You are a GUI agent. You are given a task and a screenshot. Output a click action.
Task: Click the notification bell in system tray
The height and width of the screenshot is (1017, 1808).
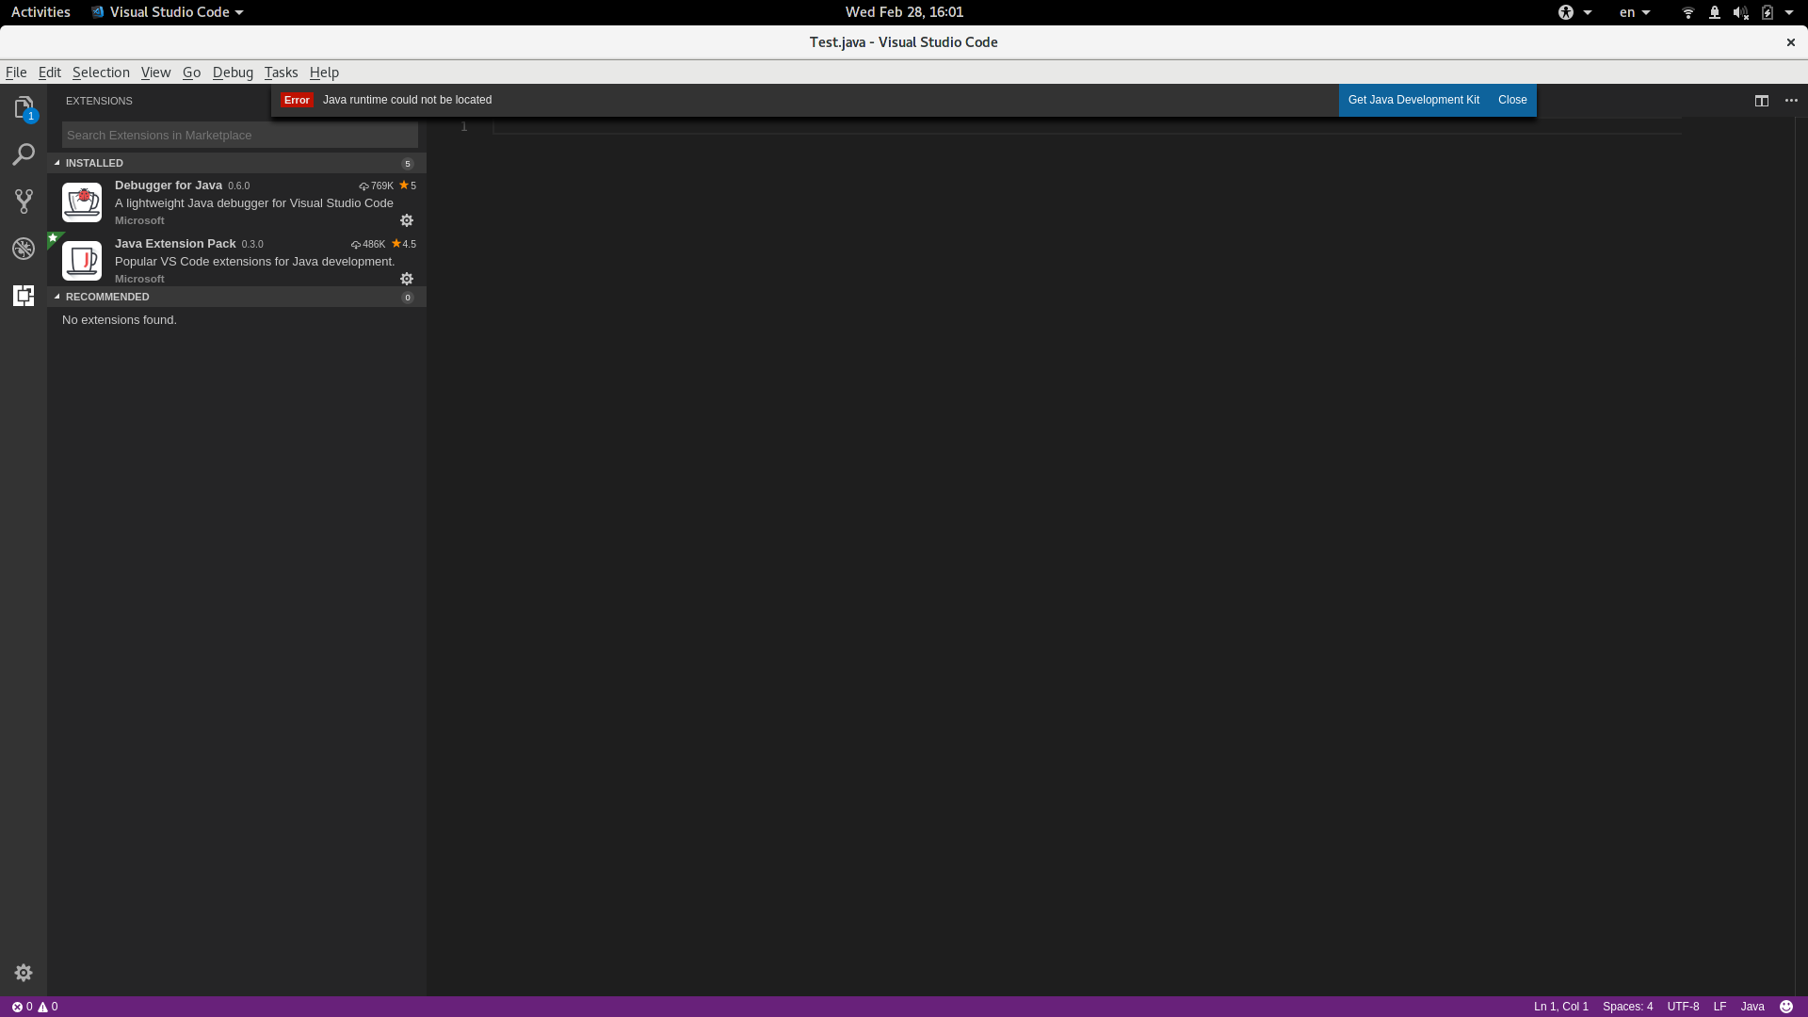(x=1715, y=12)
